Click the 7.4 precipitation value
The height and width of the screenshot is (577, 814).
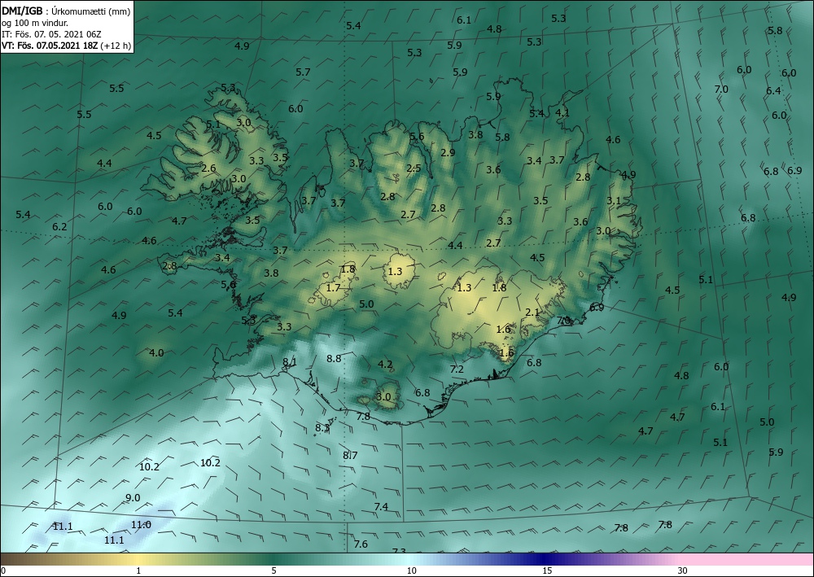[x=381, y=506]
